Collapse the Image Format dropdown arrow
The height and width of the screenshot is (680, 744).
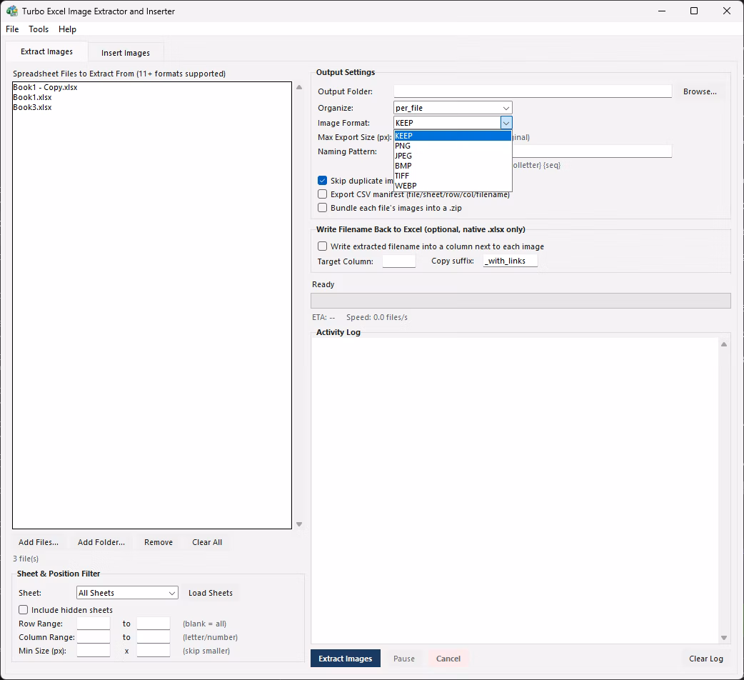pos(506,123)
